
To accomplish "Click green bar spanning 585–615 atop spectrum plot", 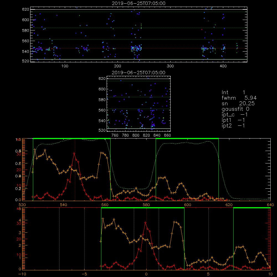I will point(187,139).
